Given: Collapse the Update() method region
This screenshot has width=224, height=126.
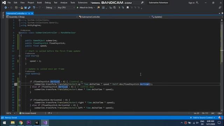Looking at the screenshot, I should pos(20,74).
